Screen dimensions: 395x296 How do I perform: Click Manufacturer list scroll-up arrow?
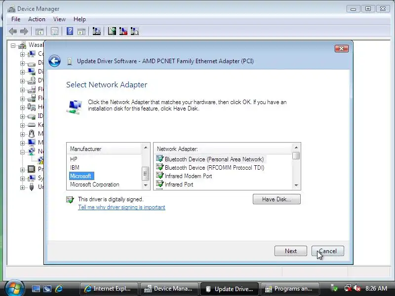click(x=145, y=148)
